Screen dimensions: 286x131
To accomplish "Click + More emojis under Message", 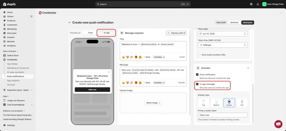I will click(x=147, y=83).
